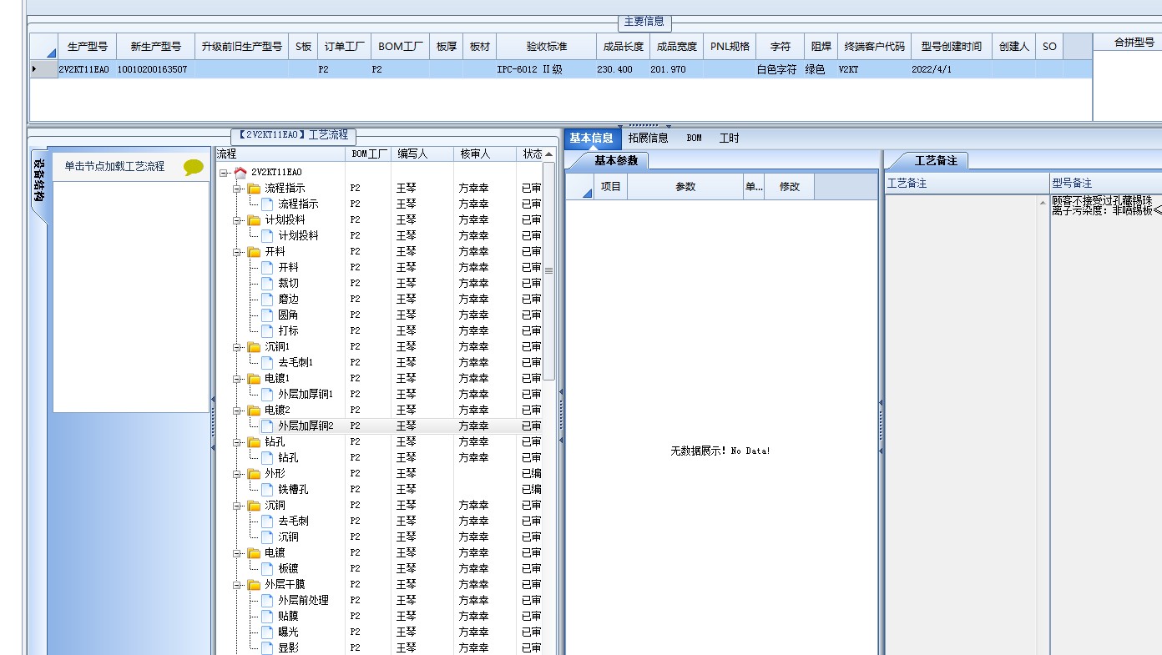The height and width of the screenshot is (655, 1162).
Task: Click the folder icon of 外形 node
Action: 254,473
